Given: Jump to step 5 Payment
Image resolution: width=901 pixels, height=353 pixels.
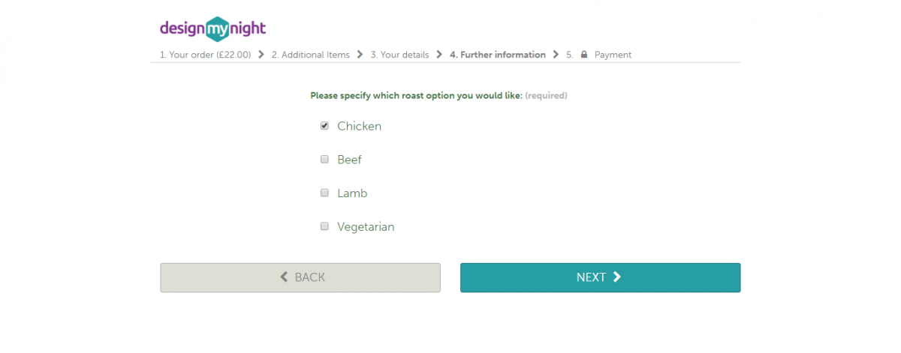Looking at the screenshot, I should click(x=598, y=55).
